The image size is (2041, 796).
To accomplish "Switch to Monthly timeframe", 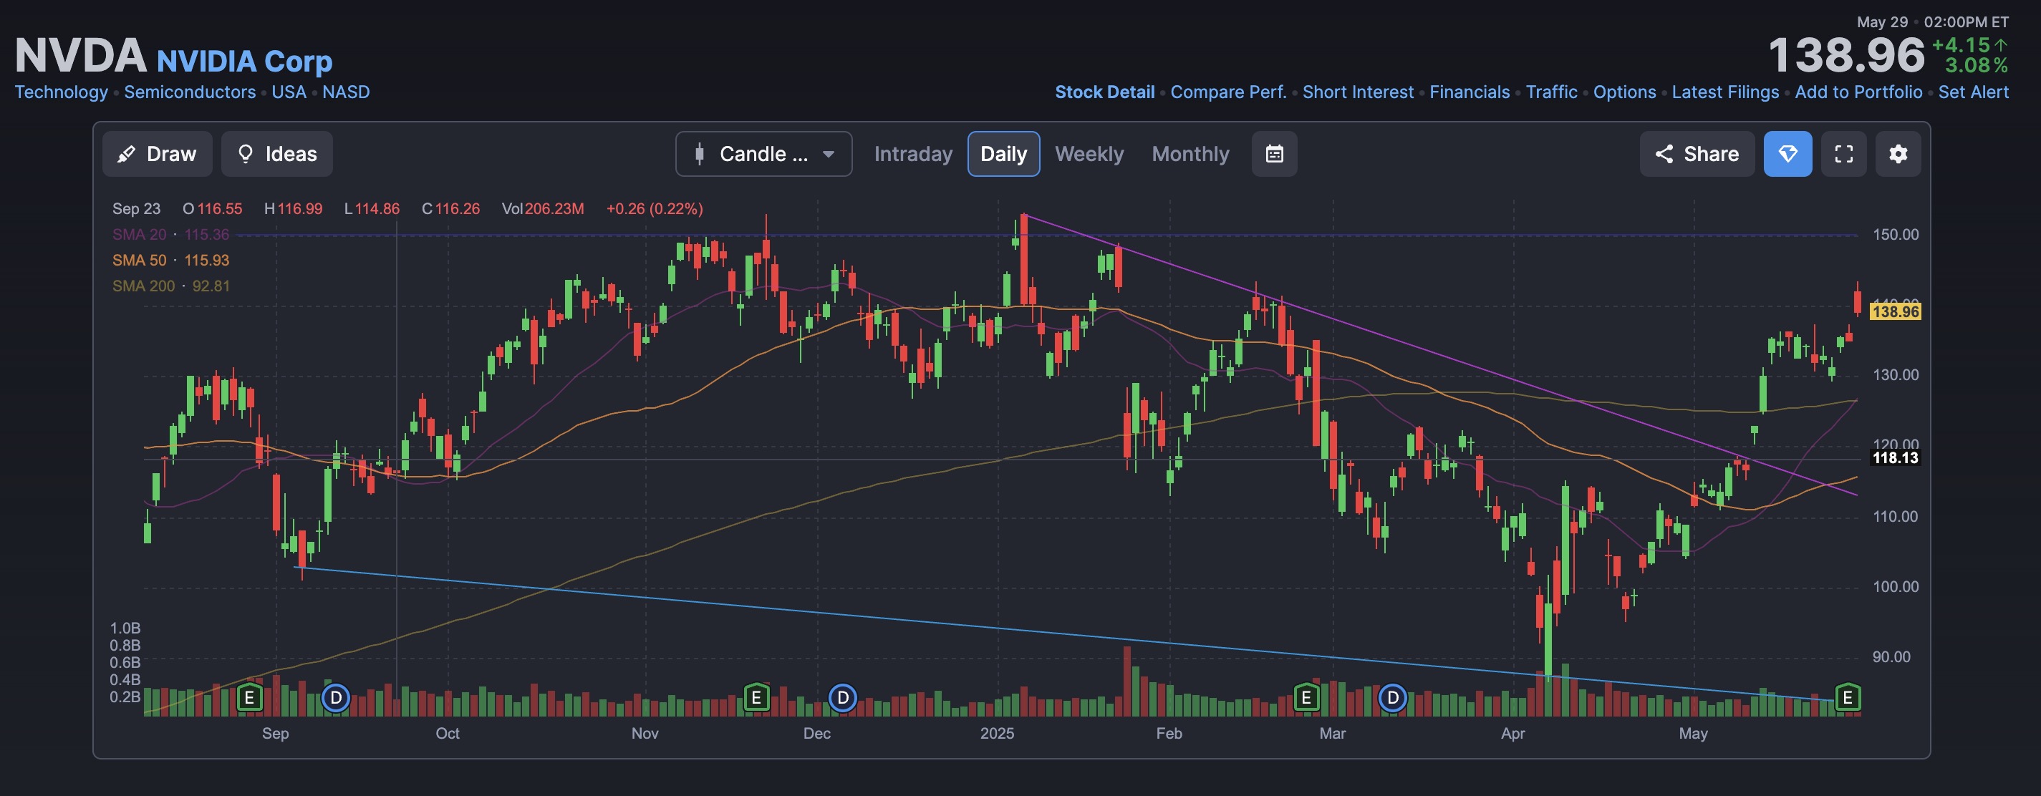I will pos(1190,154).
